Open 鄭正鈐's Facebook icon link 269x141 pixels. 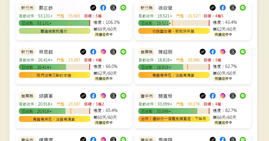click(103, 8)
